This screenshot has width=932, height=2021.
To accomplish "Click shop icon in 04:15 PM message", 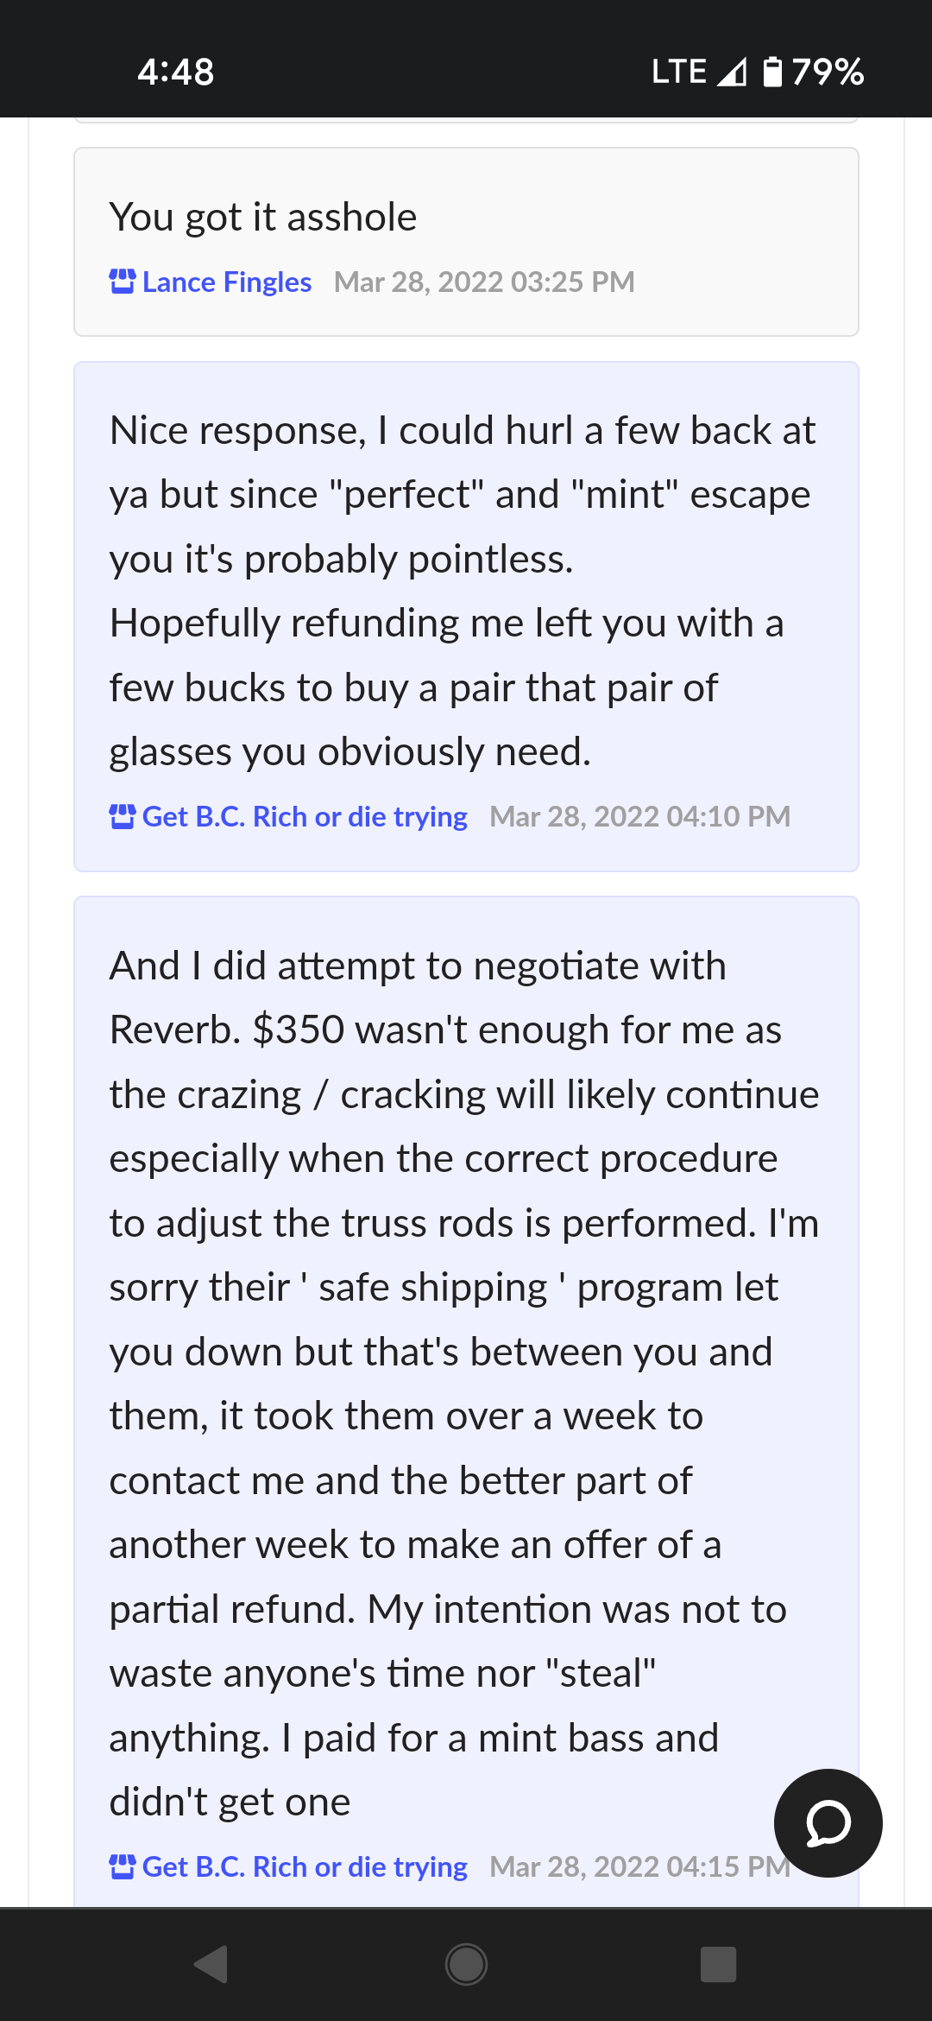I will (x=123, y=1866).
